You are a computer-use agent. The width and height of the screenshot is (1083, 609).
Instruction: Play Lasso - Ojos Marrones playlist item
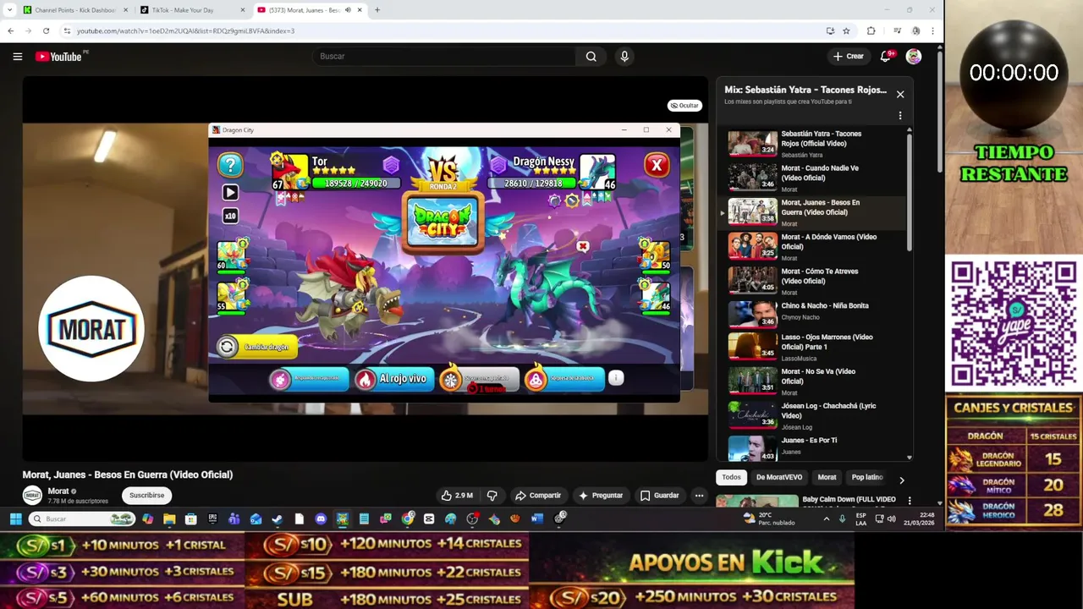[x=812, y=347]
